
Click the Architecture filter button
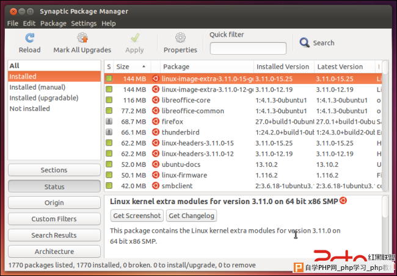click(54, 252)
